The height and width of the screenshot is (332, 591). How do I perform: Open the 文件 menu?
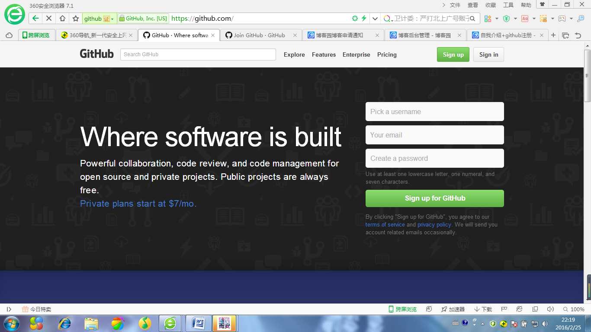(455, 5)
